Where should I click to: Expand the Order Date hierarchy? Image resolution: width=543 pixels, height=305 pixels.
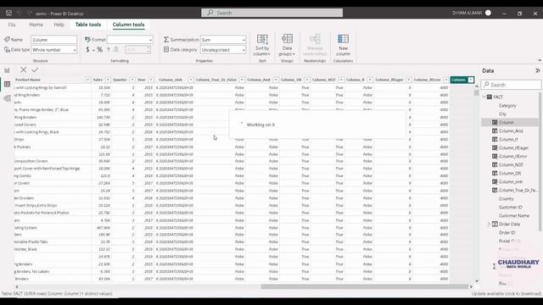[x=489, y=224]
